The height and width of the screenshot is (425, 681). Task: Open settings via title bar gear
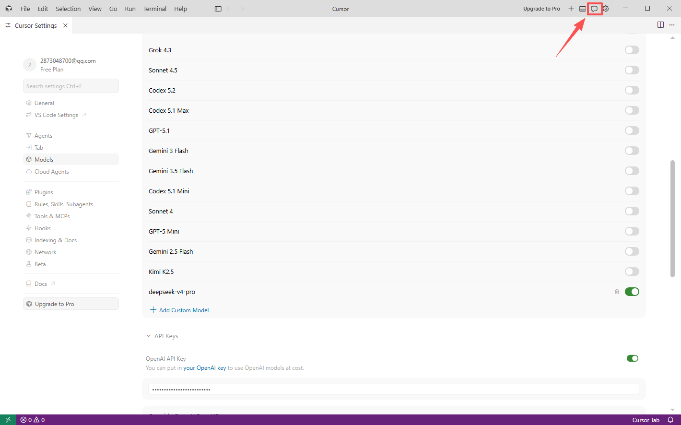[606, 9]
